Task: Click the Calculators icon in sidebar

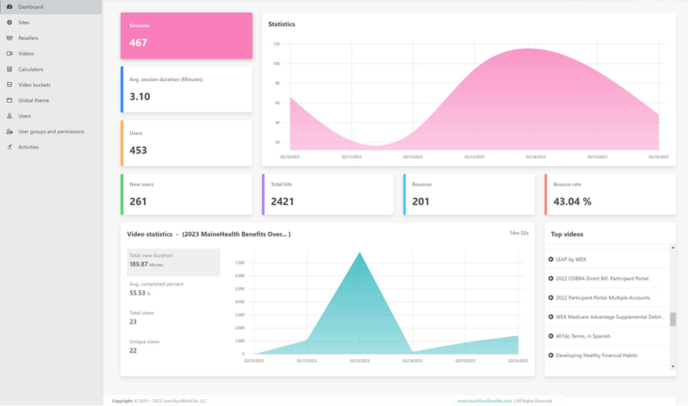Action: click(x=10, y=69)
